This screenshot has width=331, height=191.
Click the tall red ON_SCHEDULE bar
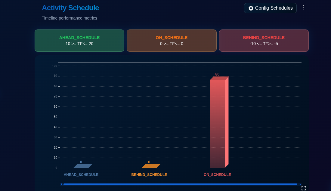218,123
